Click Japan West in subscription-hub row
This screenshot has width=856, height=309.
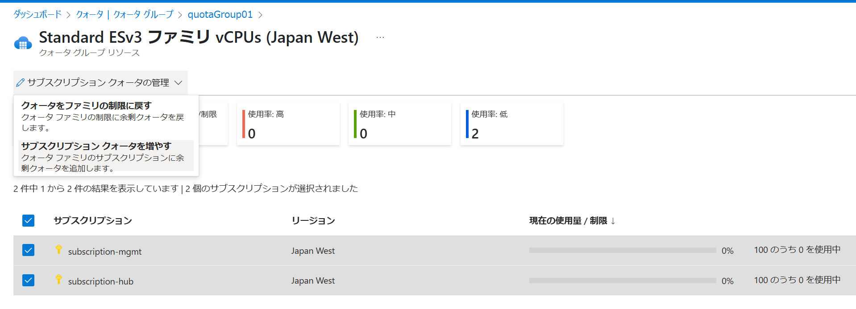pyautogui.click(x=313, y=281)
